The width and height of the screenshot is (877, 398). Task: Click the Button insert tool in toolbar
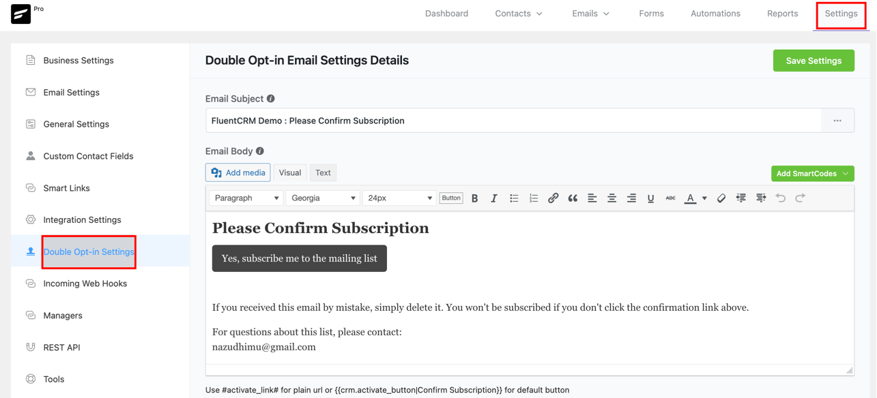pyautogui.click(x=451, y=198)
